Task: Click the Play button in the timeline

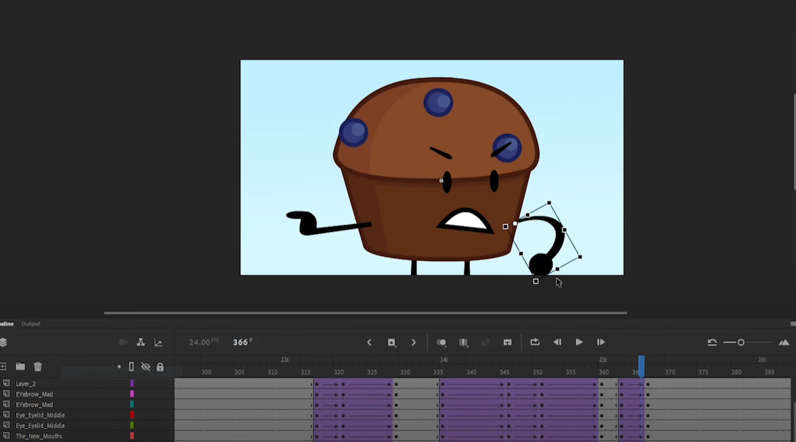Action: (x=579, y=342)
